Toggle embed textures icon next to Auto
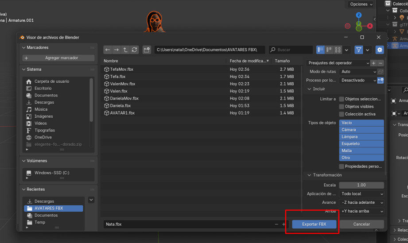The height and width of the screenshot is (243, 408). coord(381,71)
